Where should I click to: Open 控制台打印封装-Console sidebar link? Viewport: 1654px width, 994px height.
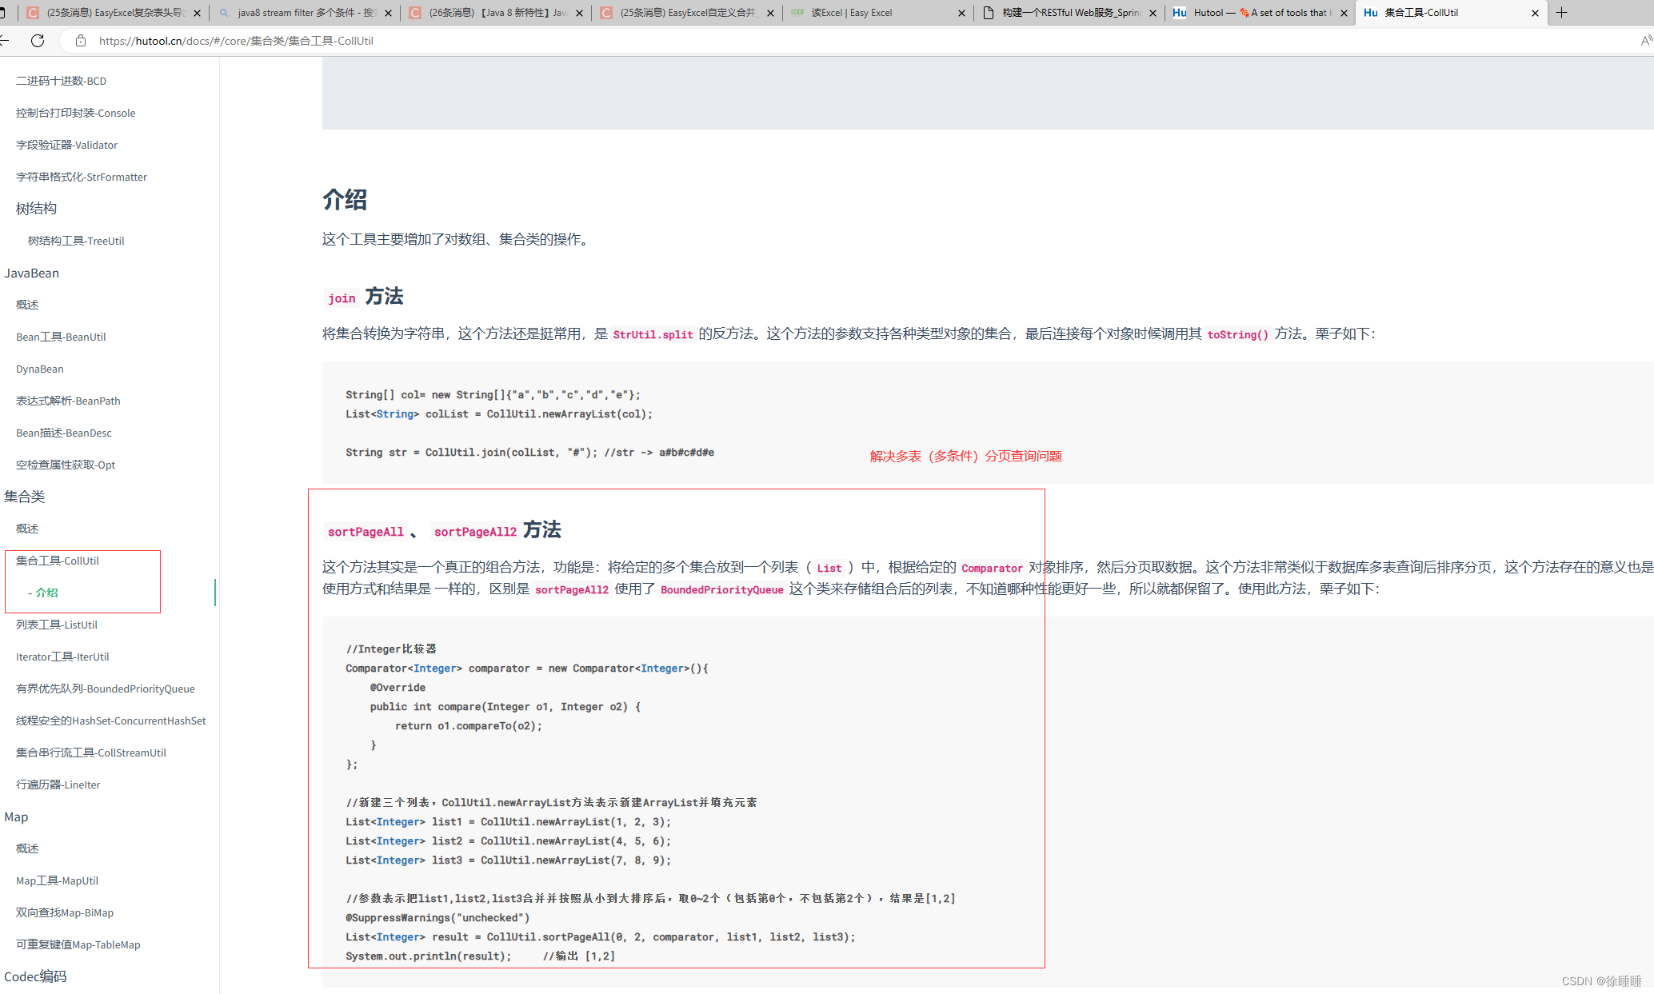tap(75, 113)
